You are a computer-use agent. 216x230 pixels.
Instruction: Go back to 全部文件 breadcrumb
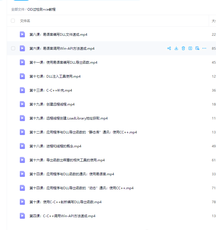tap(18, 9)
